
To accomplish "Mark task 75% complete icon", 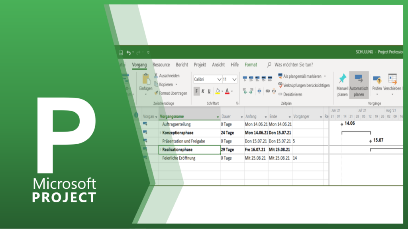I will (264, 78).
